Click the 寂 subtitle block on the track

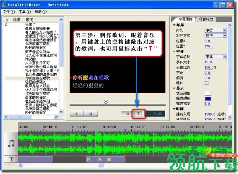tap(117, 159)
